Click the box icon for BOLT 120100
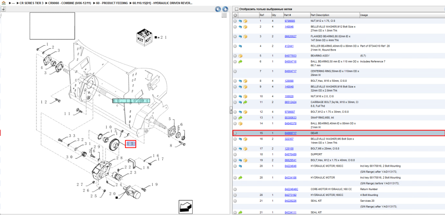Screen dimensions: 445x215 [245, 149]
